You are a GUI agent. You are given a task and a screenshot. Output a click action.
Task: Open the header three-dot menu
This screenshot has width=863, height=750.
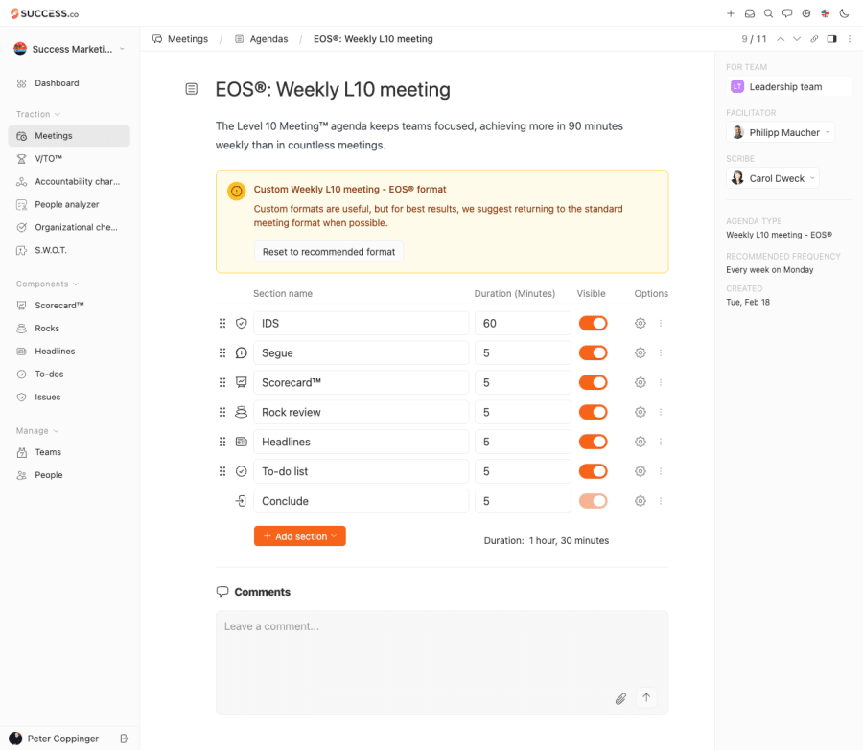pyautogui.click(x=850, y=39)
